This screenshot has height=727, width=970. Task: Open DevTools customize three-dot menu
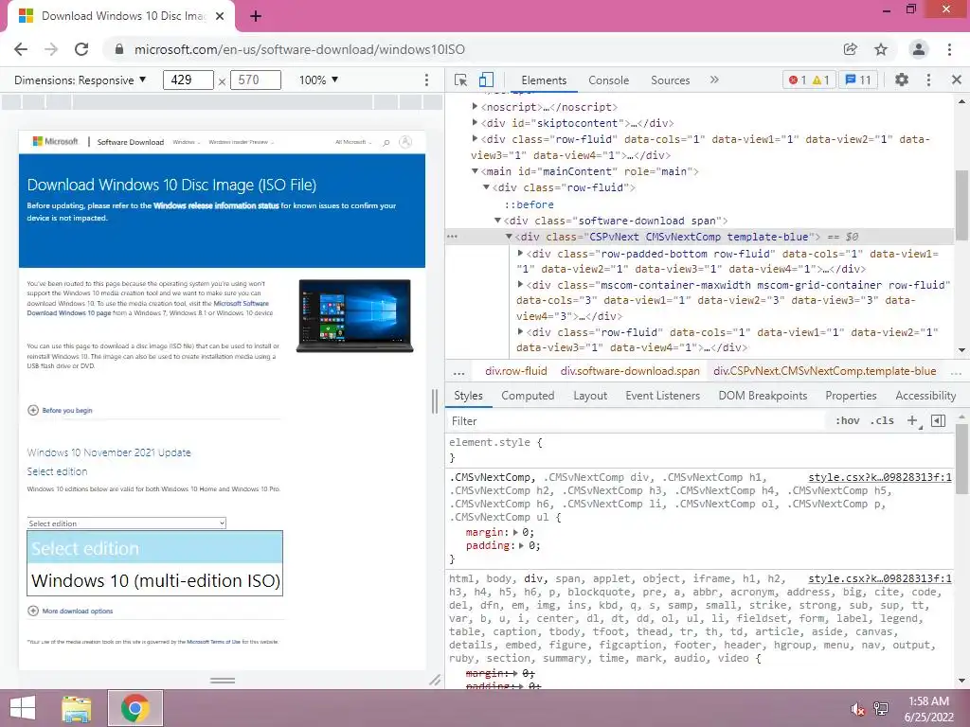pyautogui.click(x=928, y=80)
